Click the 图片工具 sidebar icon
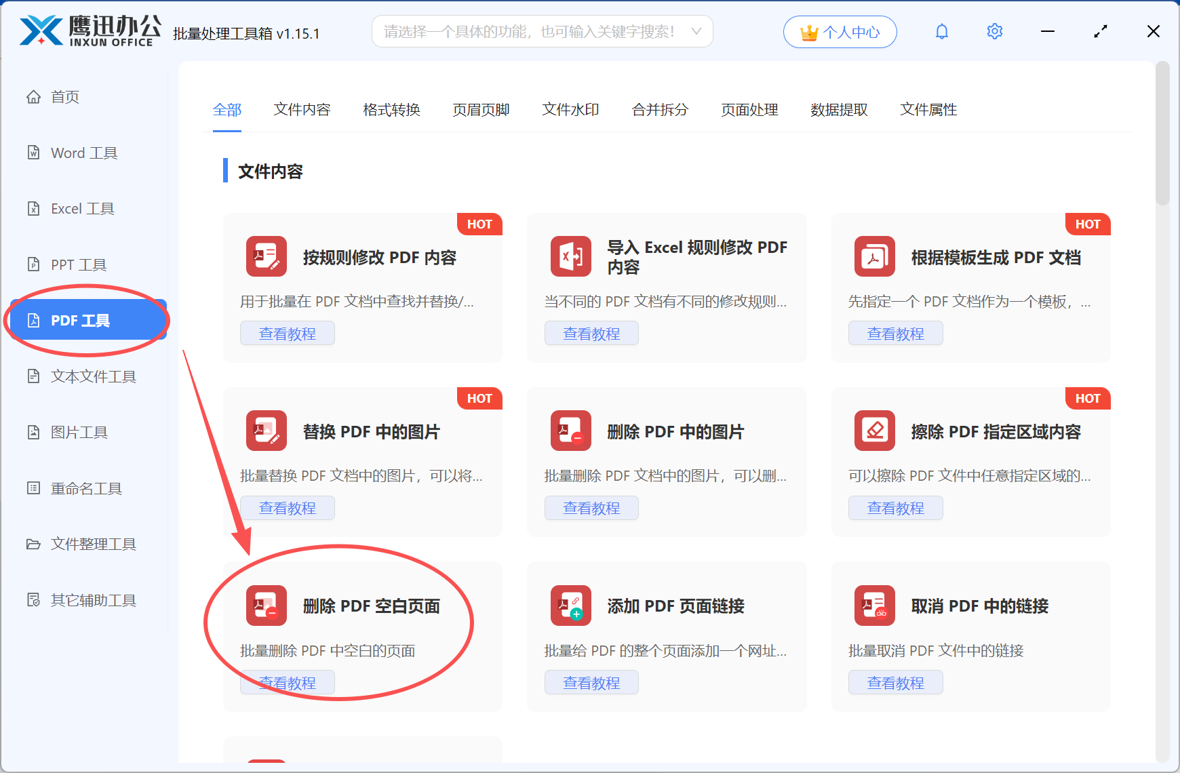Viewport: 1180px width, 773px height. click(33, 432)
